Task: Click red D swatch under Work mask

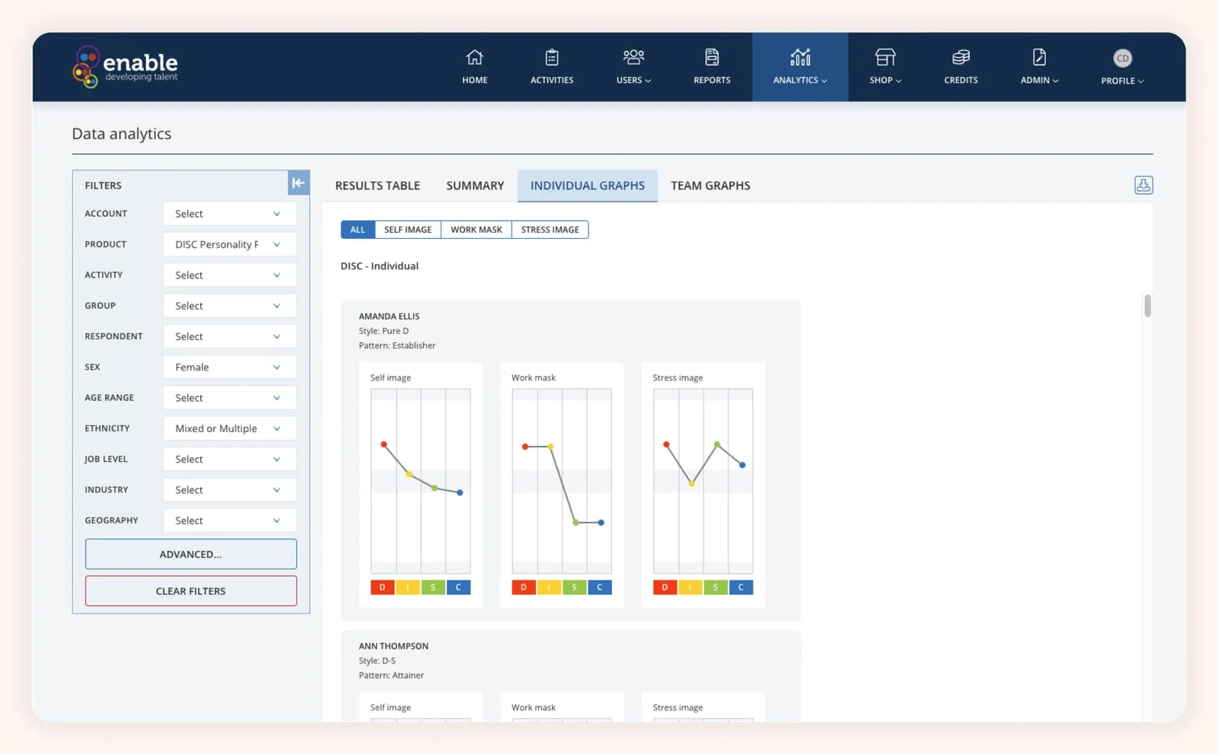Action: [x=524, y=587]
